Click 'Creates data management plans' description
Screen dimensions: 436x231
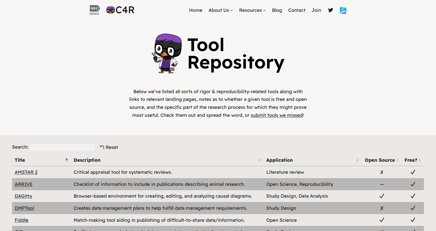[160, 208]
